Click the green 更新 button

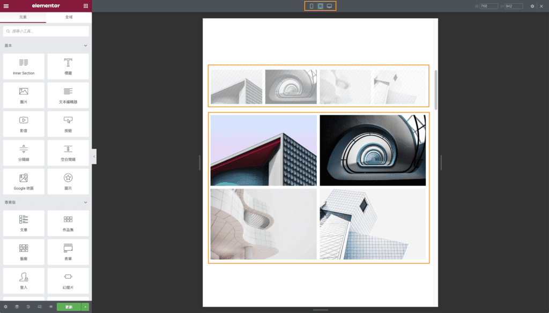click(x=69, y=307)
